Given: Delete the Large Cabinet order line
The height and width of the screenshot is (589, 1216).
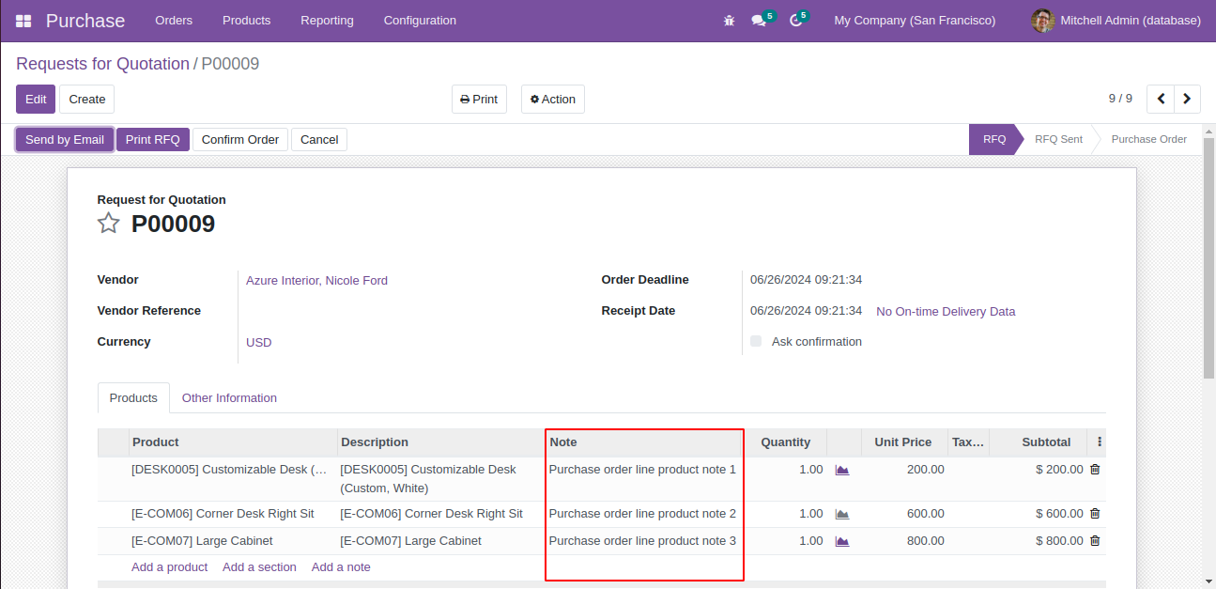Looking at the screenshot, I should coord(1095,541).
